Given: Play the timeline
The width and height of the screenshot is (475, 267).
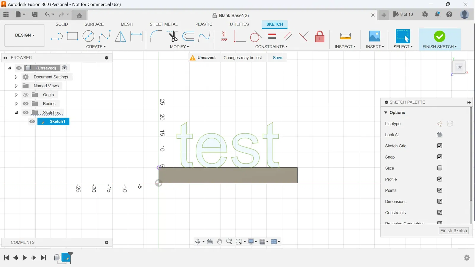Looking at the screenshot, I should [25, 257].
